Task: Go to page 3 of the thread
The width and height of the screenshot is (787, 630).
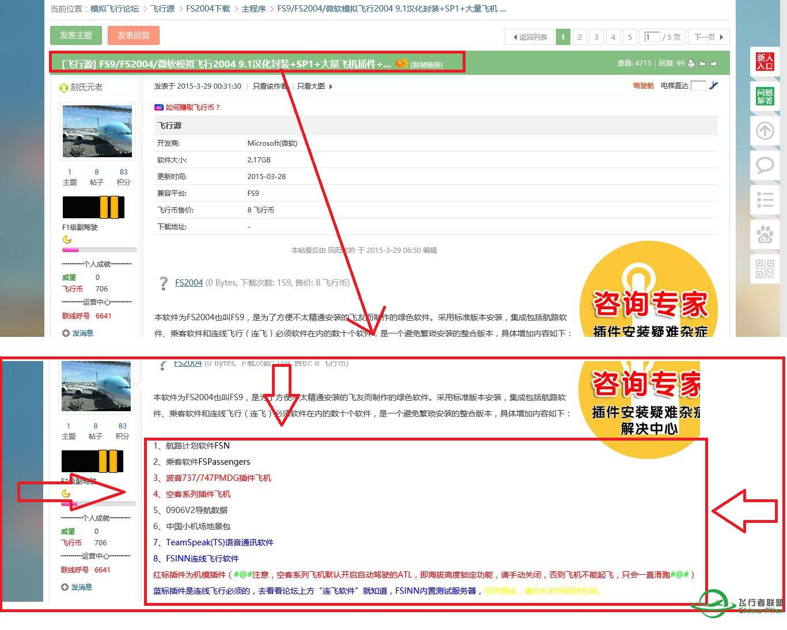Action: [x=596, y=37]
